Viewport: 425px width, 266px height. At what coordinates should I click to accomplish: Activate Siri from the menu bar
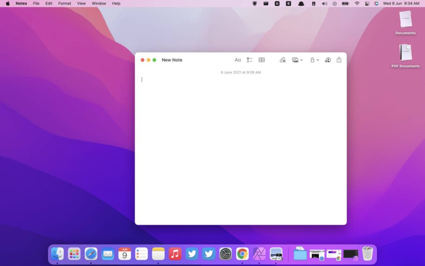(376, 4)
